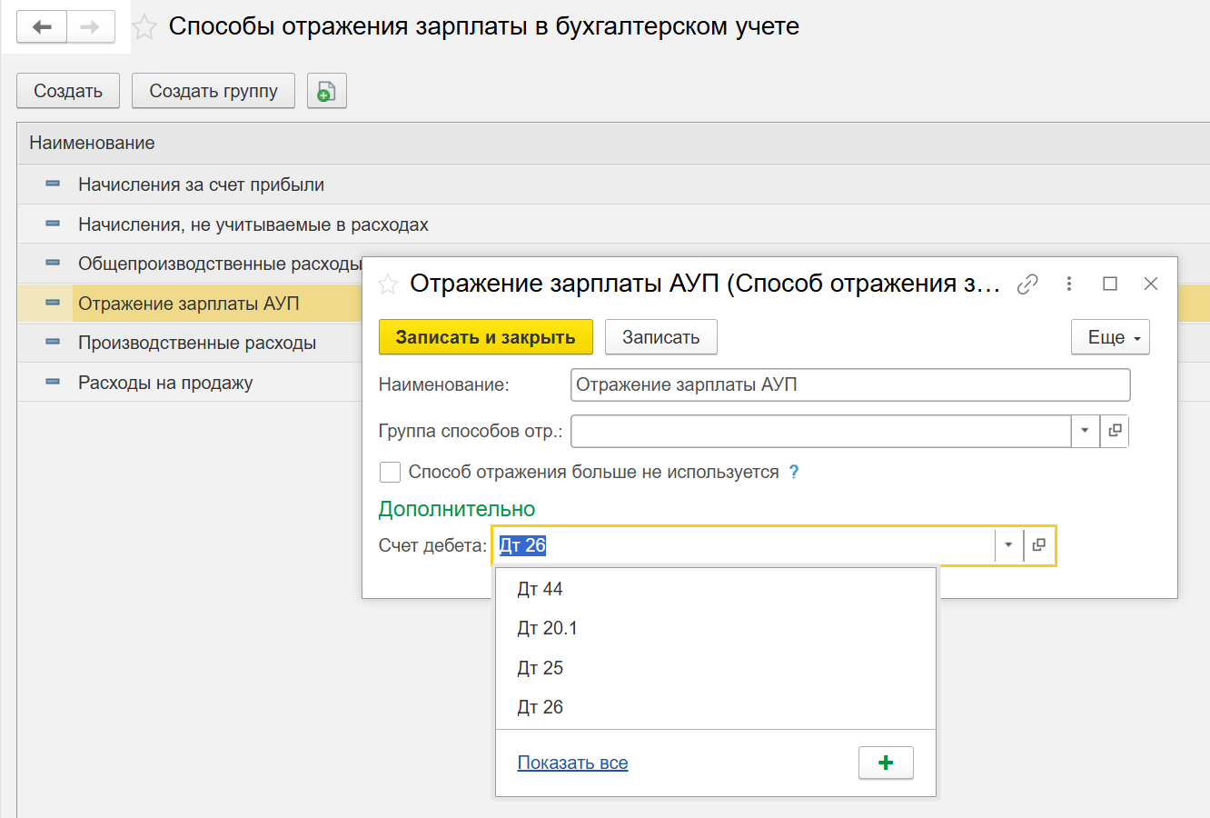Click the green document create-by-copy icon
Screen dimensions: 1210x818
327,91
